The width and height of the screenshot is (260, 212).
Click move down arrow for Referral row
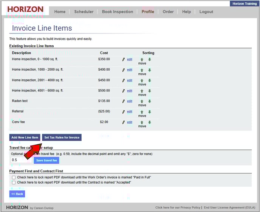tap(150, 112)
